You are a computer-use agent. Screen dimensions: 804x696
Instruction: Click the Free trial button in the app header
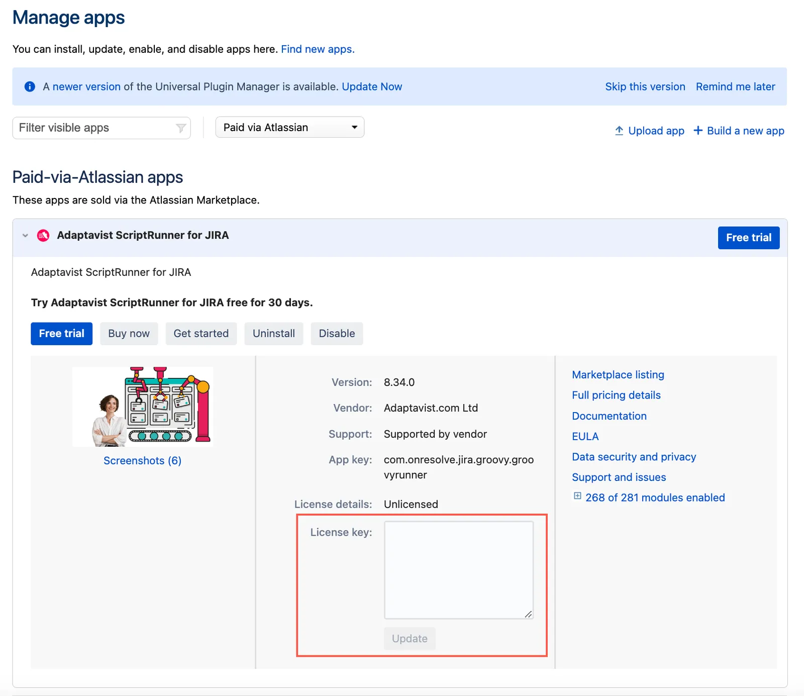point(749,238)
